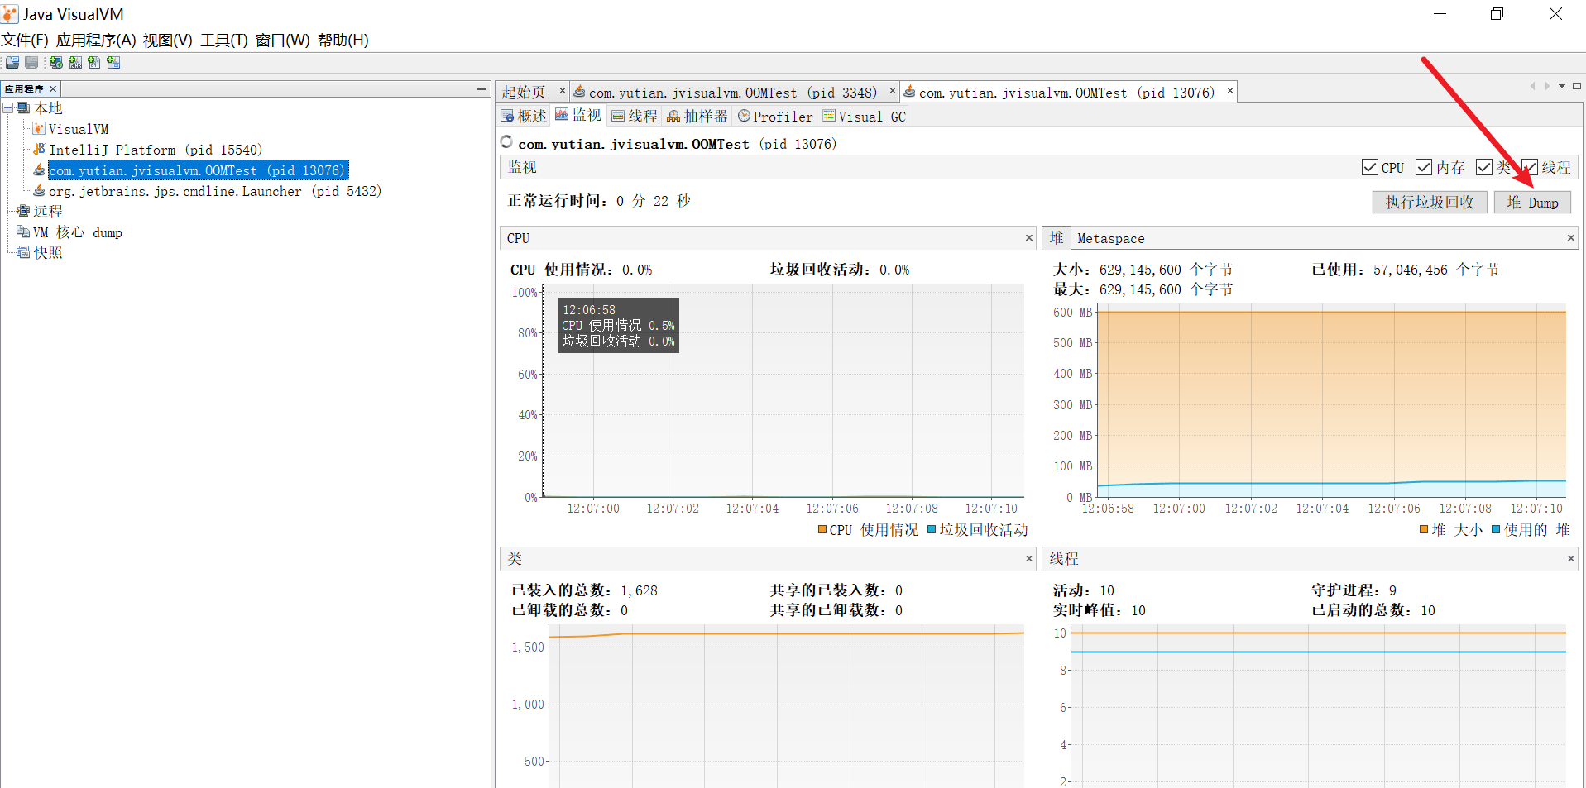
Task: Click the Add VM Coredump toolbar icon
Action: pos(94,63)
